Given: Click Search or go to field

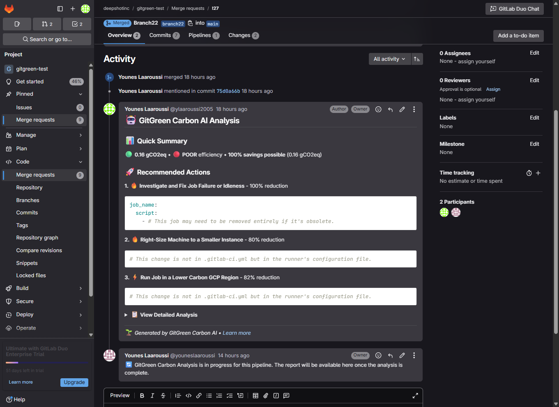Looking at the screenshot, I should pos(47,39).
